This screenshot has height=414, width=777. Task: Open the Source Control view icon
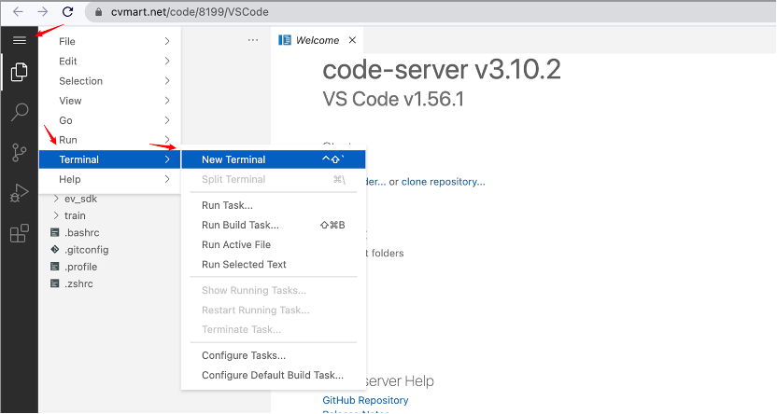pos(19,153)
